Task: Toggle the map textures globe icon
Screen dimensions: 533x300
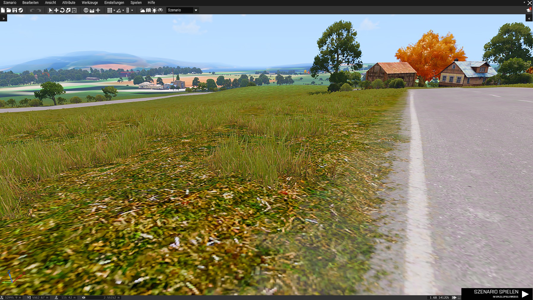Action: pyautogui.click(x=86, y=10)
